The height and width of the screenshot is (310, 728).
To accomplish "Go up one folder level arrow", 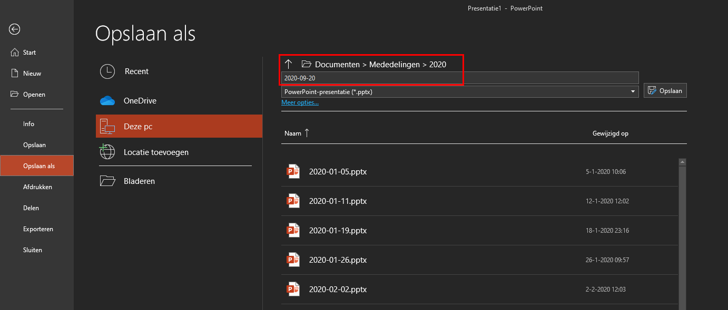I will coord(288,64).
